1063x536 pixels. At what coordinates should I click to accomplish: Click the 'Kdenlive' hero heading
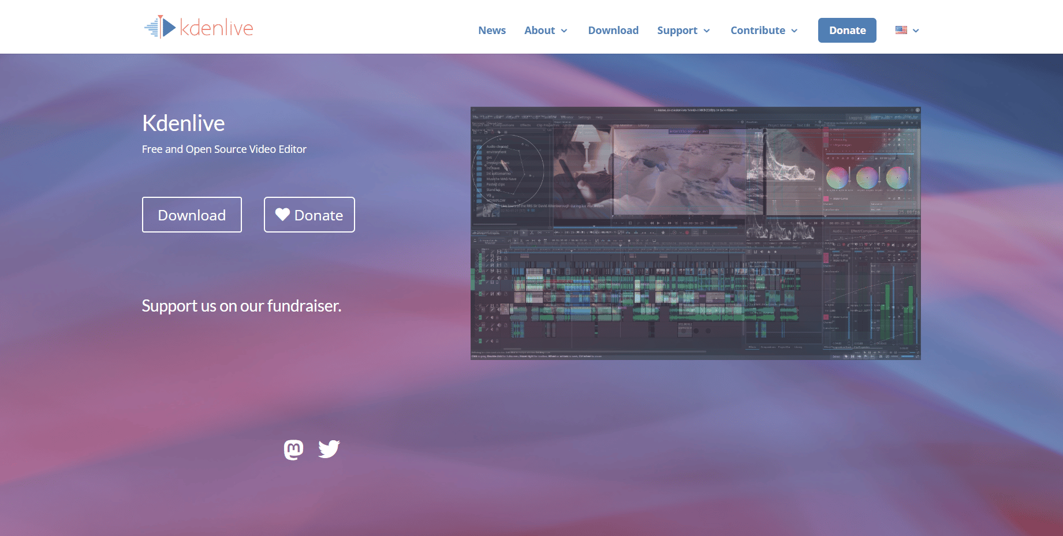point(183,123)
